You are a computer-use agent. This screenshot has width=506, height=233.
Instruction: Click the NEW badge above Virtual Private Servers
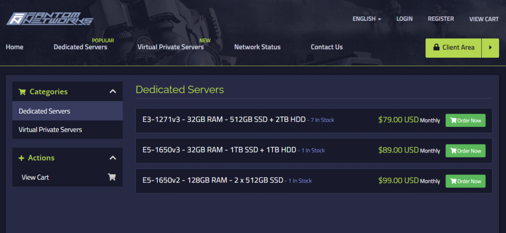205,40
